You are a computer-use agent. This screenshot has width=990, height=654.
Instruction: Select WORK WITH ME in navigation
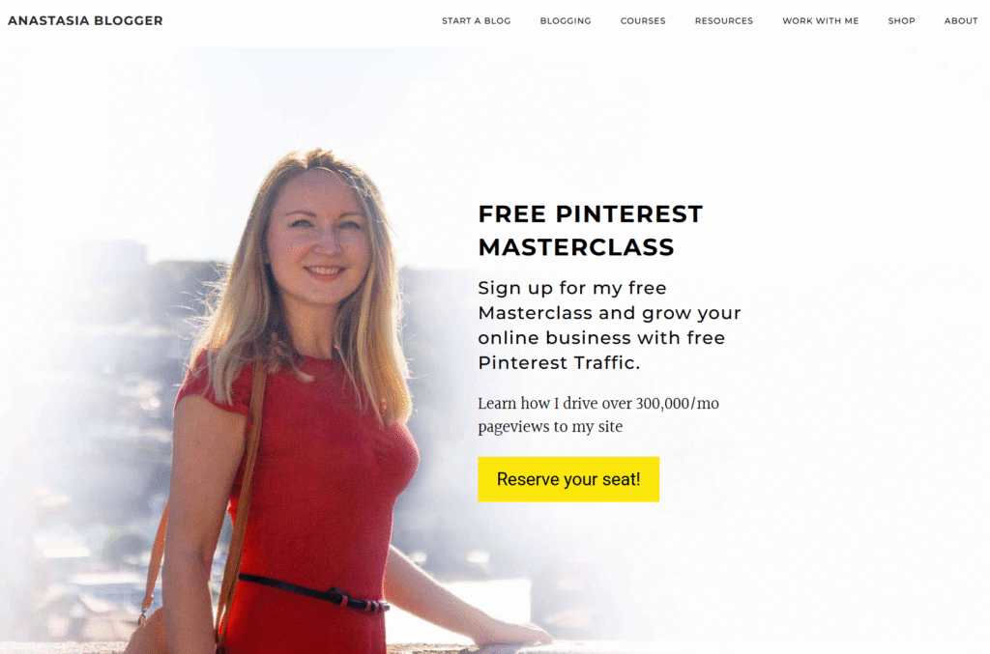[x=820, y=21]
